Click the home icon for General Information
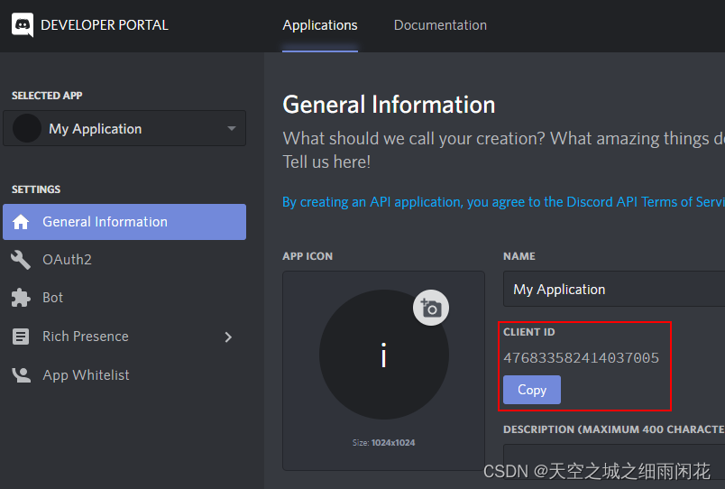 pyautogui.click(x=21, y=222)
